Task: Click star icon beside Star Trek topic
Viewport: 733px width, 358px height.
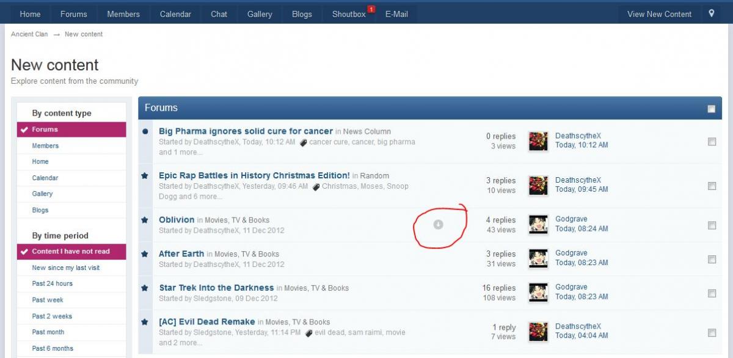Action: pyautogui.click(x=145, y=288)
